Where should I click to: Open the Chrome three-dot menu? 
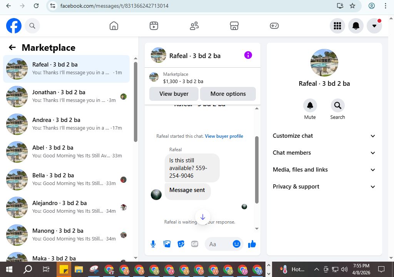point(386,6)
